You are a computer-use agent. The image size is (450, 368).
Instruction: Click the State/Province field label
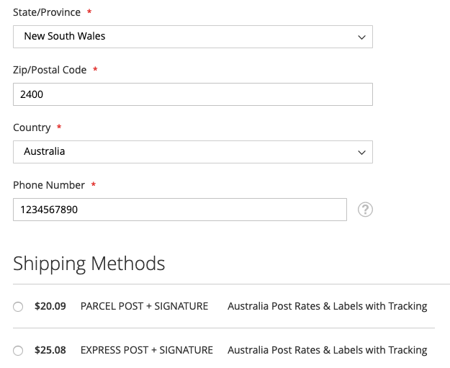pos(46,13)
